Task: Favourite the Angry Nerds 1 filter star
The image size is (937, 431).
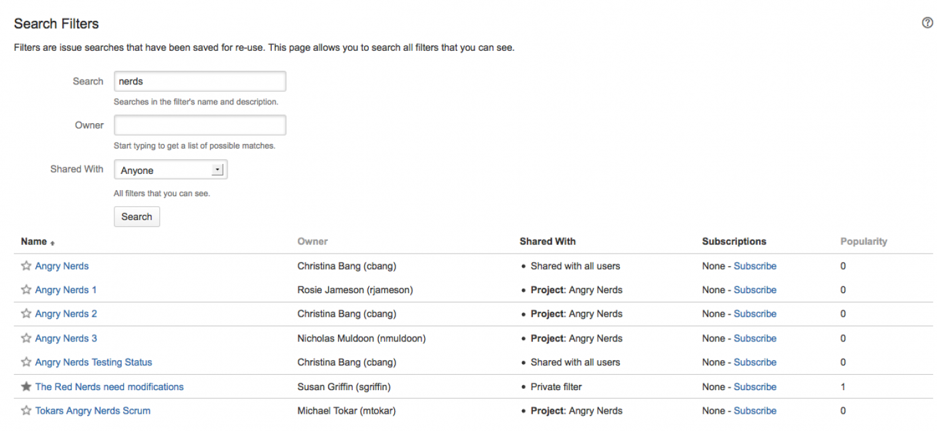Action: 26,290
